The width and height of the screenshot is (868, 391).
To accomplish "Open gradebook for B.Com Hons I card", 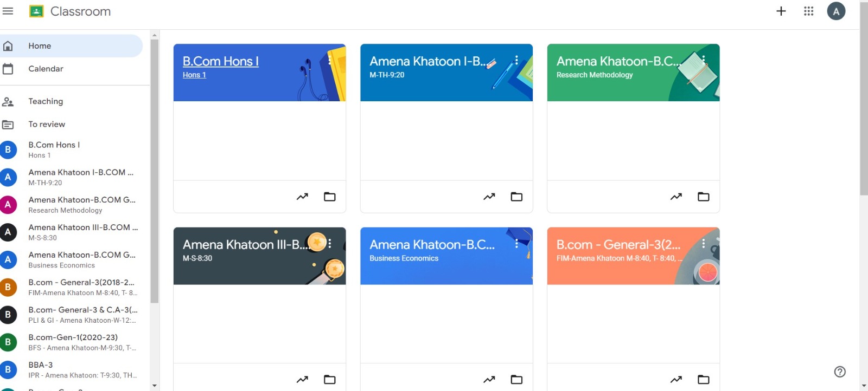I will pos(302,197).
